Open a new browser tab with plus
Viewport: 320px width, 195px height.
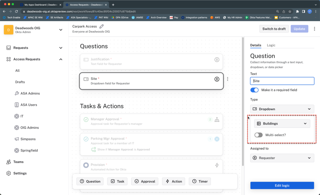[113, 4]
